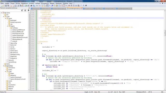Click the Paste toolbar icon

coord(23,5)
